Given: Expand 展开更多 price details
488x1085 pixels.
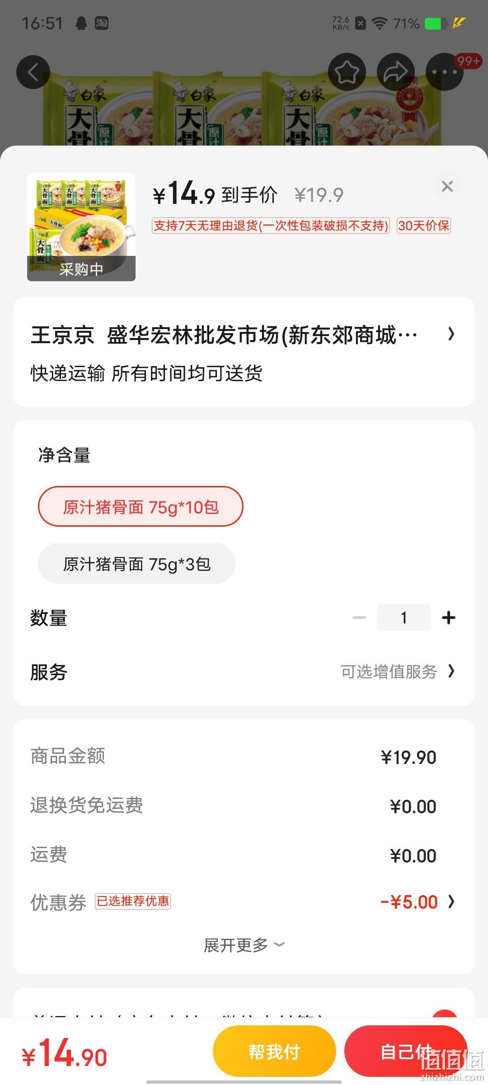Looking at the screenshot, I should [x=244, y=945].
